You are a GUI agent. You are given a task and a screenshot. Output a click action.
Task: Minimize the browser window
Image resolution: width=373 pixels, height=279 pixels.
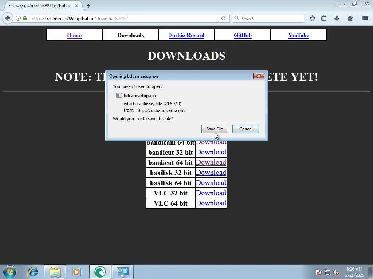pyautogui.click(x=342, y=4)
